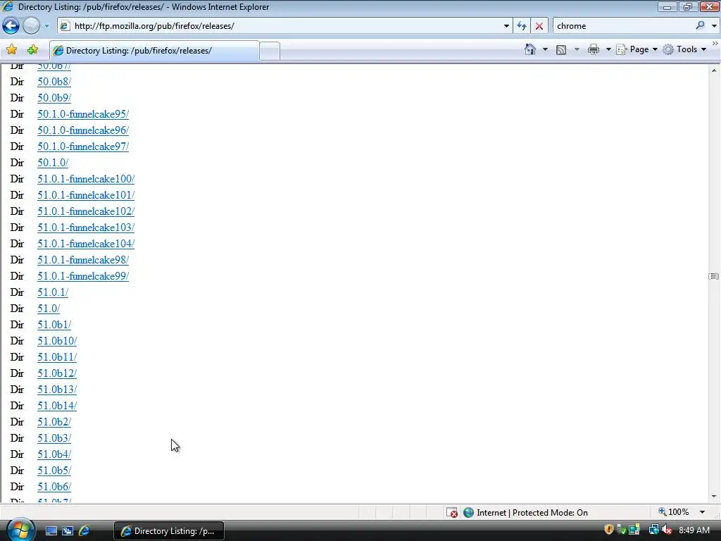Click the Refresh page icon
The height and width of the screenshot is (541, 721).
coord(522,26)
